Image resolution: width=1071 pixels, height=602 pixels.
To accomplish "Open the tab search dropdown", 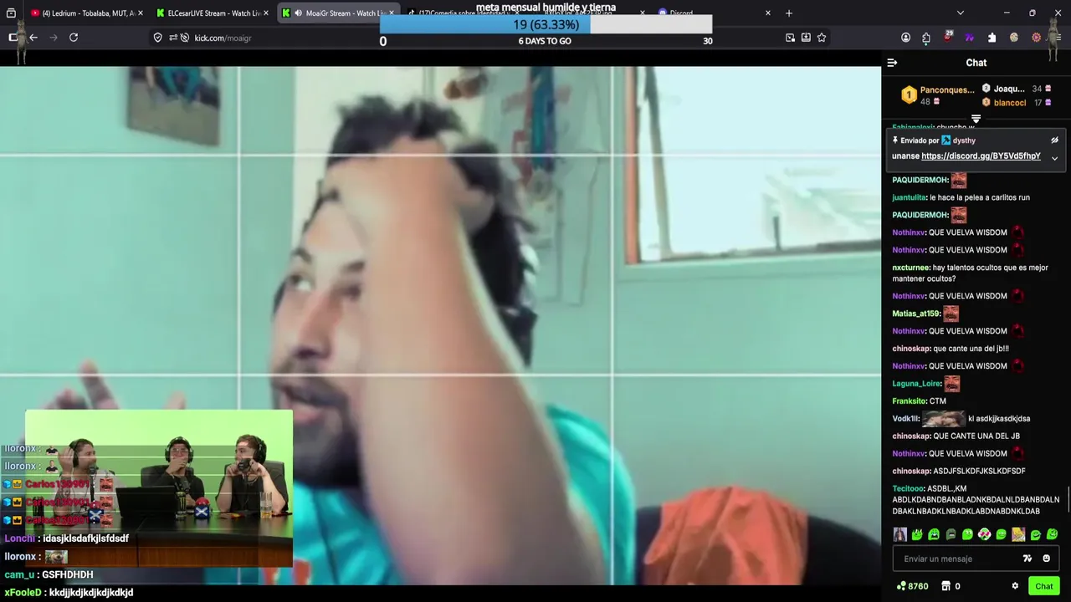I will [x=960, y=13].
